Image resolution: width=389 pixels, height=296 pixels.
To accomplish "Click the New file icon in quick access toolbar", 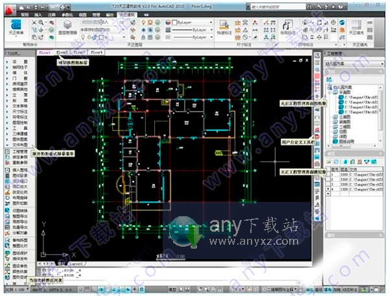I will (22, 7).
